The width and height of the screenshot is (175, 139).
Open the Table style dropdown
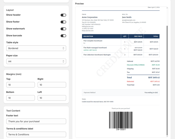pos(36,48)
